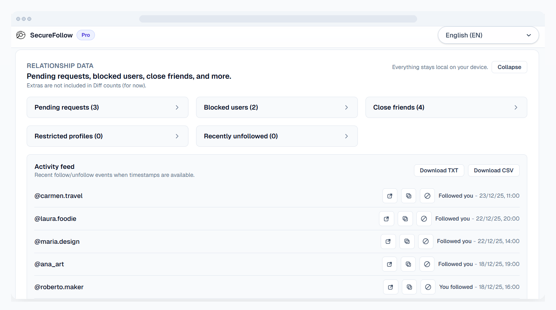Click block icon for @roberto.maker

[x=428, y=287]
